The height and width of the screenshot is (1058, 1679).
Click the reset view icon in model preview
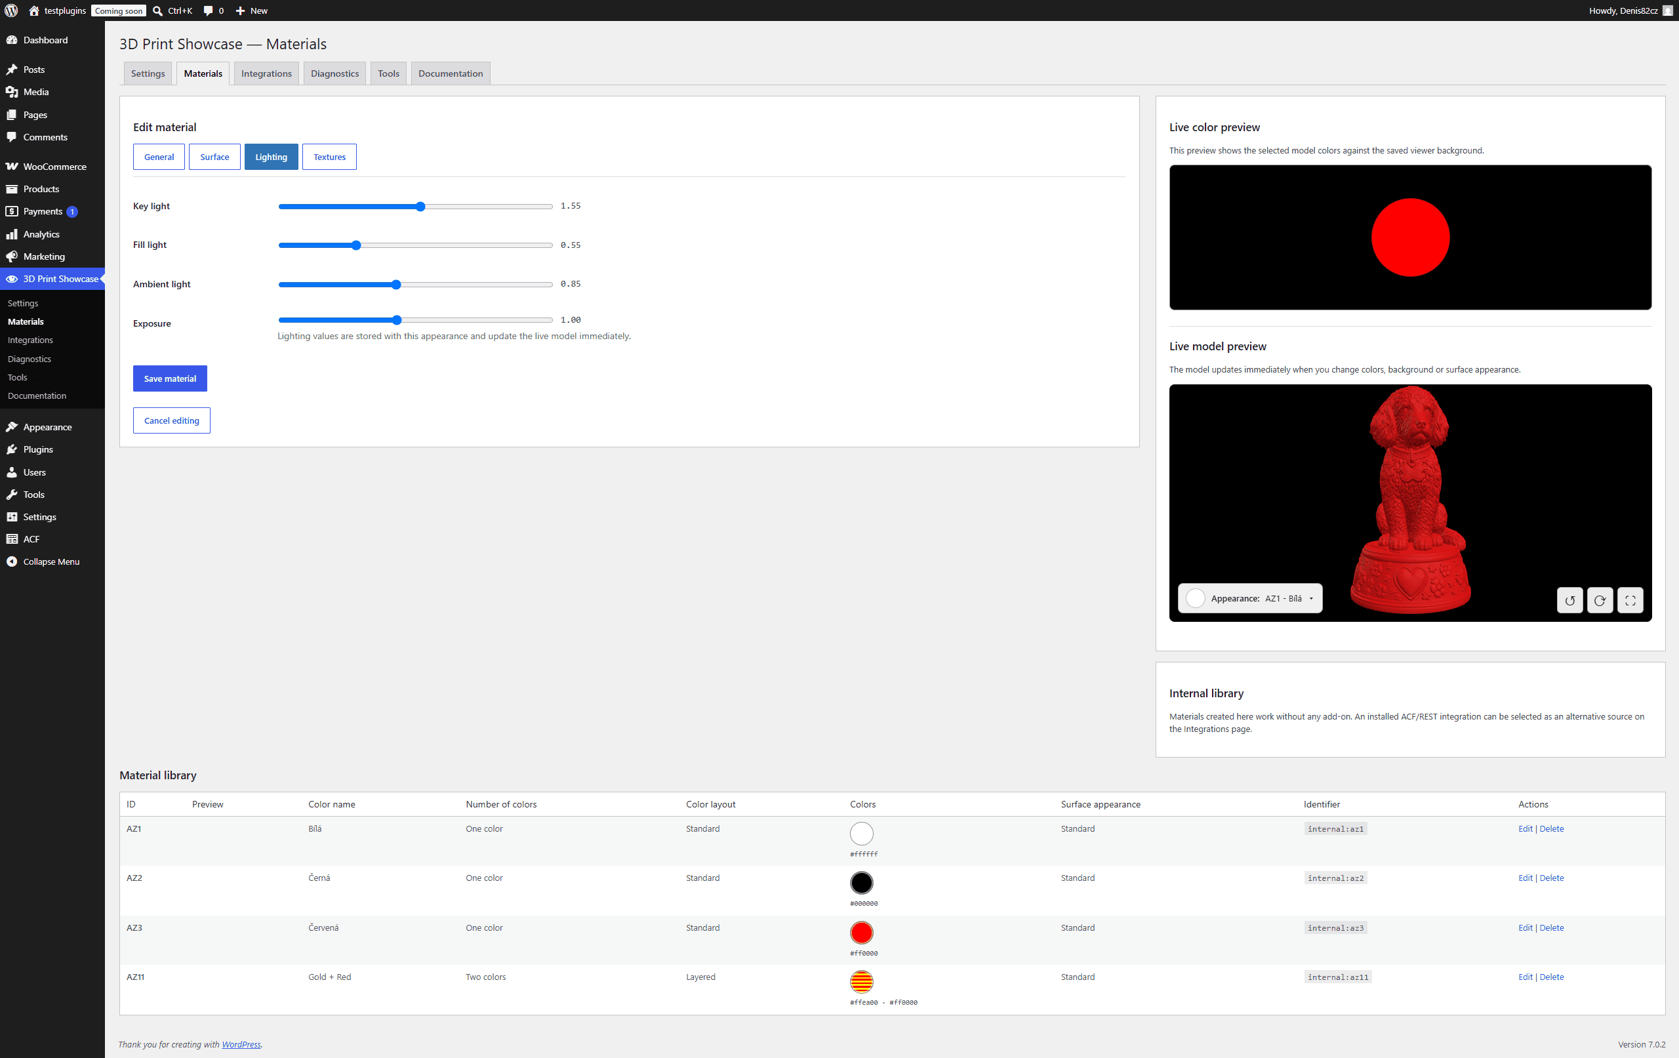pyautogui.click(x=1569, y=600)
